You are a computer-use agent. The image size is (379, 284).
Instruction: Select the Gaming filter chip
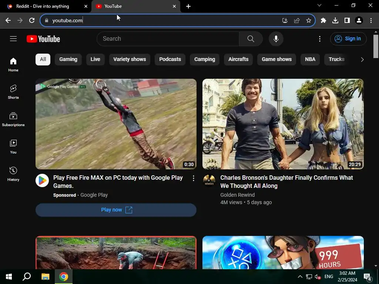(68, 60)
